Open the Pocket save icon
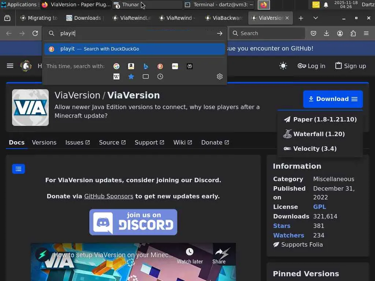Screen dimensions: 375x281 313,33
